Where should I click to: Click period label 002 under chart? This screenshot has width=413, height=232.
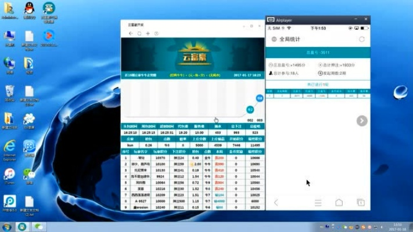click(x=250, y=120)
